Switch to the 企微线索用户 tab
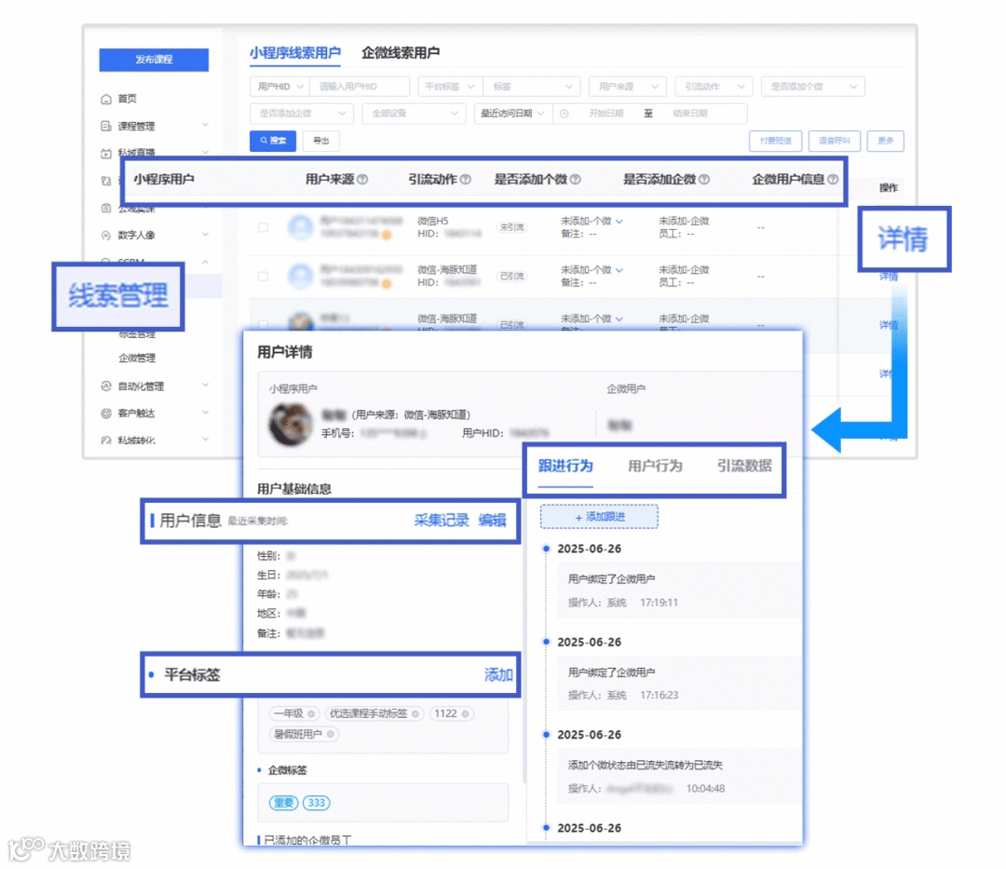The image size is (1006, 869). click(x=401, y=54)
